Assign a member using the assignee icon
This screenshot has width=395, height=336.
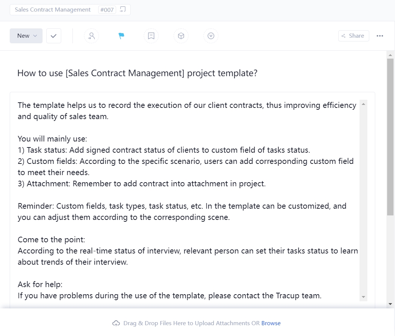91,35
